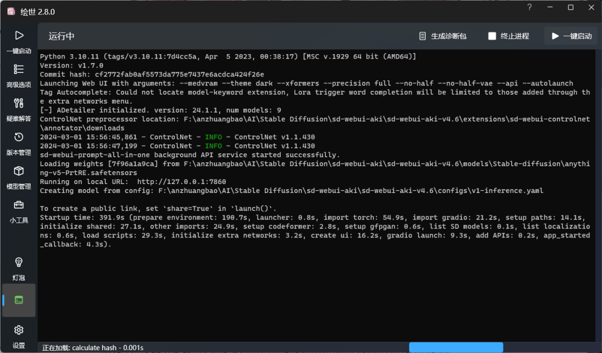This screenshot has width=602, height=353.
Task: Click the help question mark in the title bar
Action: coord(528,8)
